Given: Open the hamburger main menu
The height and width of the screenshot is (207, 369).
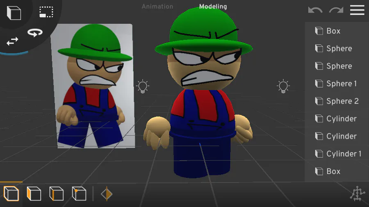Looking at the screenshot, I should (357, 10).
